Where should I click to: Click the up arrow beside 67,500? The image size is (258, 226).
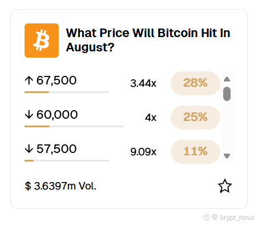pyautogui.click(x=29, y=80)
